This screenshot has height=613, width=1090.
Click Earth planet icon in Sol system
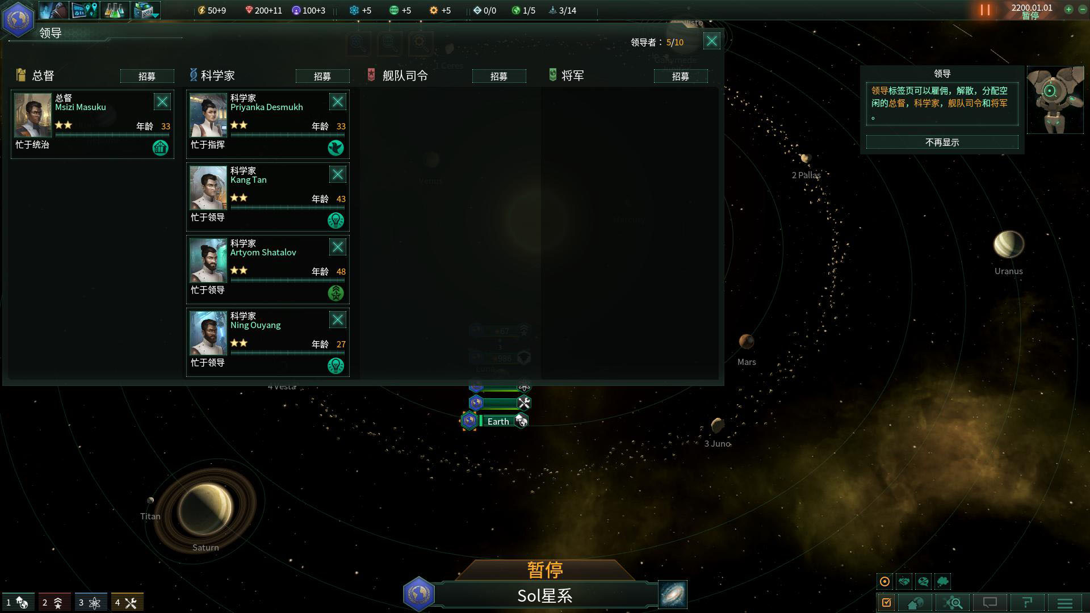[469, 421]
